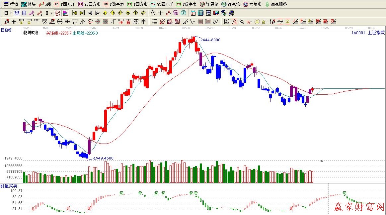Click the pencil drawing tool icon

6,22
